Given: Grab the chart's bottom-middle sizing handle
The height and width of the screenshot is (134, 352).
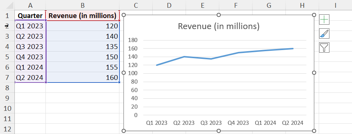Looking at the screenshot, I should (219, 131).
